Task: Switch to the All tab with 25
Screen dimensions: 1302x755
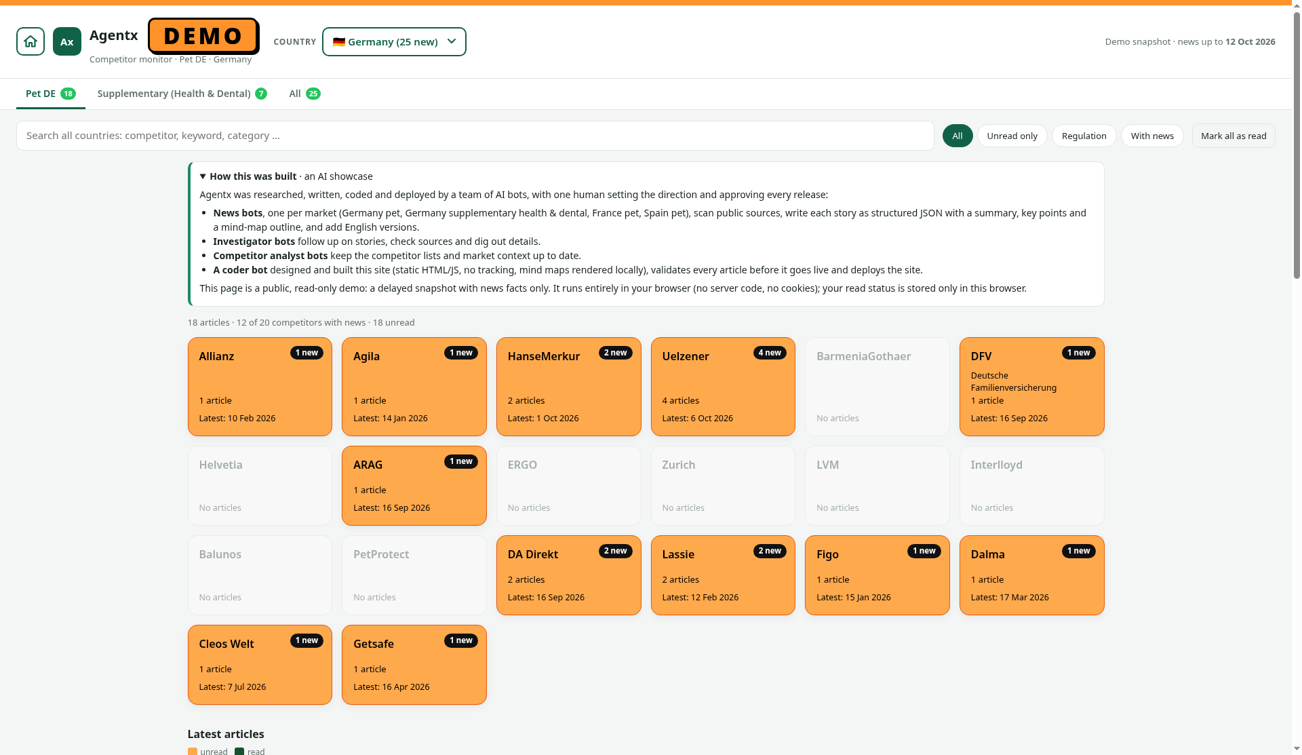Action: (x=304, y=94)
